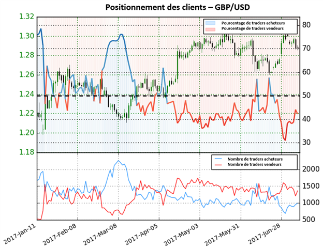Click the 1.24 price axis label
The height and width of the screenshot is (248, 323).
click(26, 94)
